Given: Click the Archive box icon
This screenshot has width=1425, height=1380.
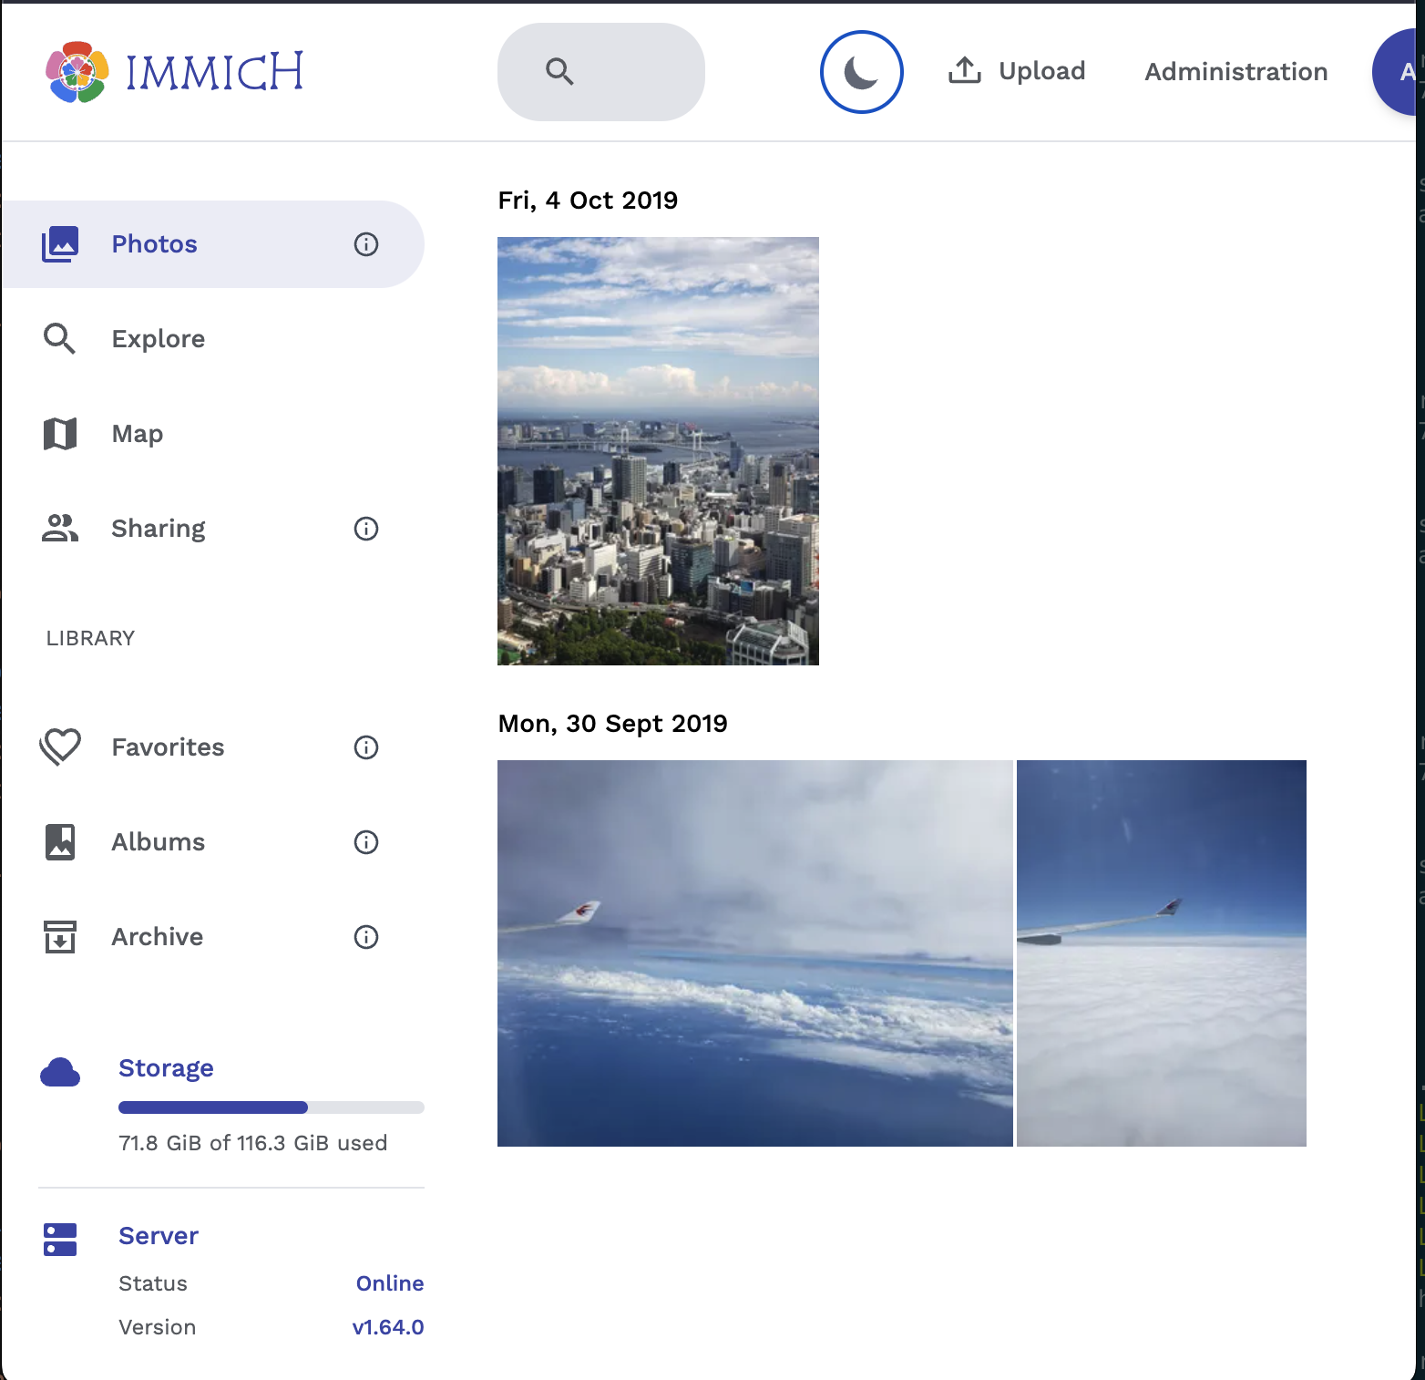Looking at the screenshot, I should pyautogui.click(x=60, y=937).
